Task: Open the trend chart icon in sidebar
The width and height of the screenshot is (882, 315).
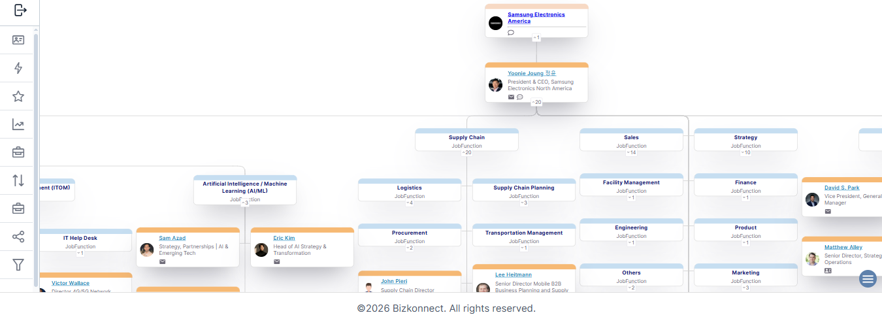Action: click(x=18, y=124)
